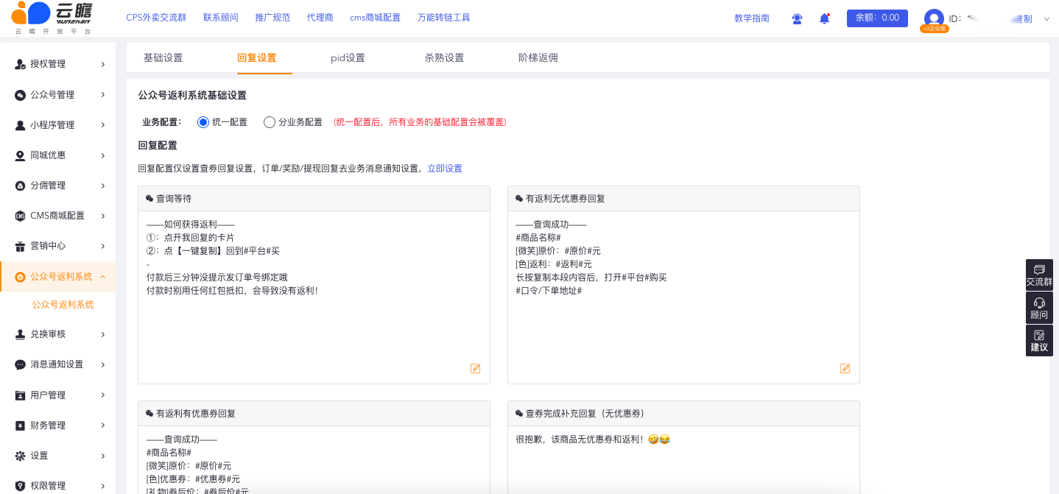Open the 推广规范 link
The image size is (1059, 494).
(272, 18)
